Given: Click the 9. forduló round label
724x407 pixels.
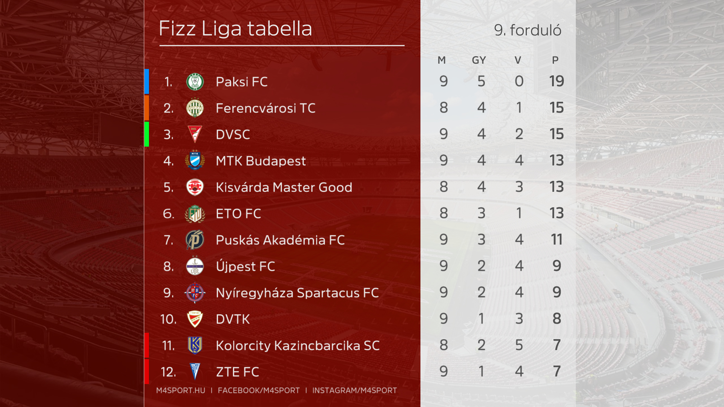Looking at the screenshot, I should [528, 30].
